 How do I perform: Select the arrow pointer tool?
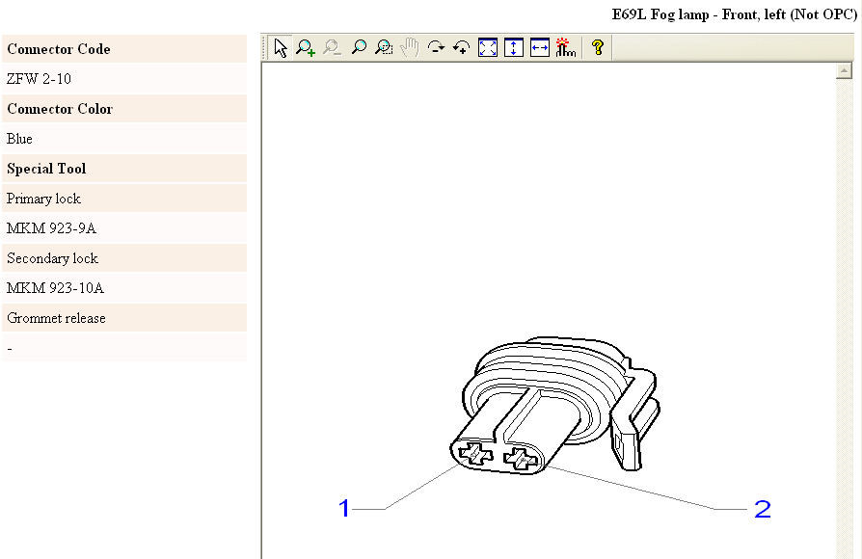(x=281, y=48)
